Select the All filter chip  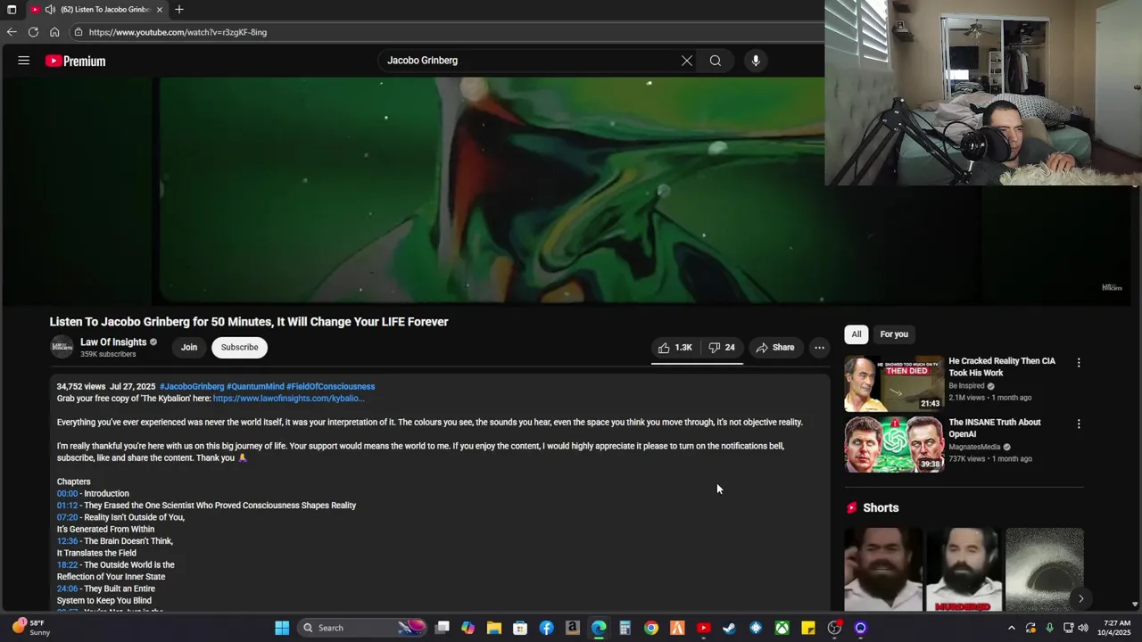pos(856,334)
